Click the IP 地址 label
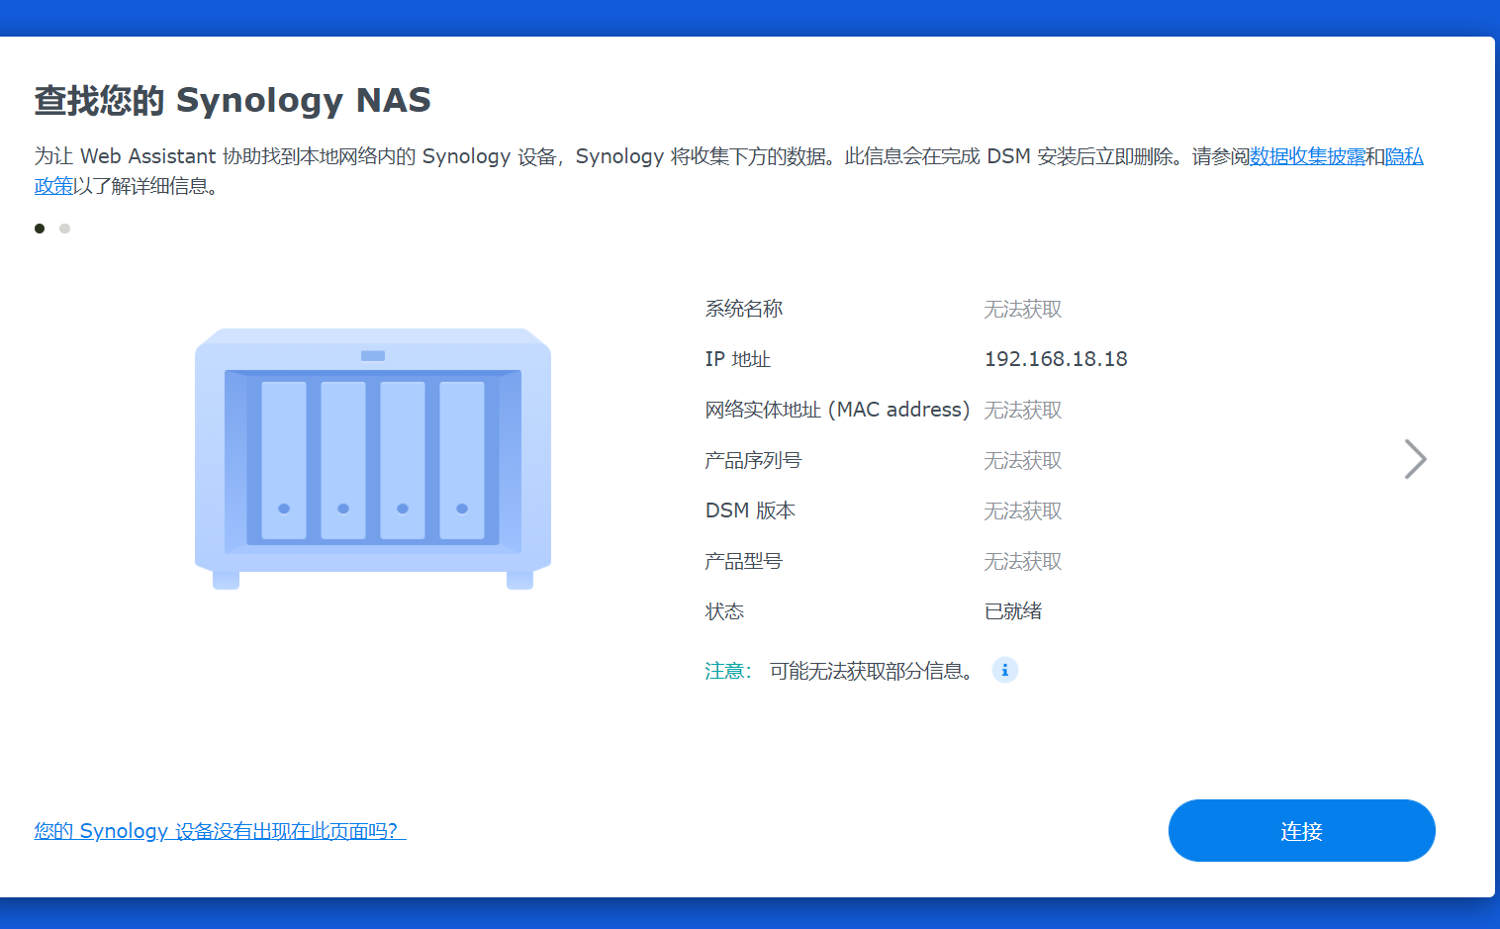Image resolution: width=1500 pixels, height=929 pixels. tap(737, 359)
